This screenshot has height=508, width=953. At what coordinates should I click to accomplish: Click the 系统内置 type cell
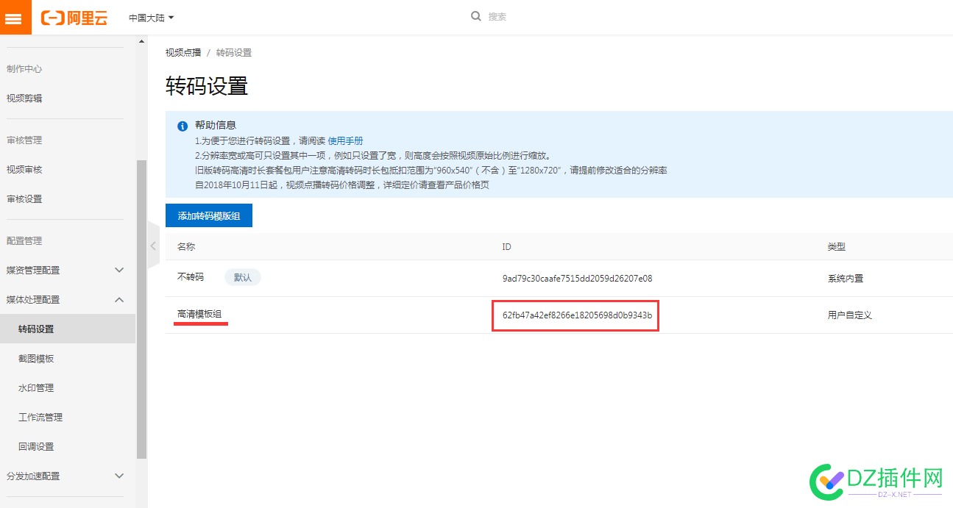click(x=845, y=279)
